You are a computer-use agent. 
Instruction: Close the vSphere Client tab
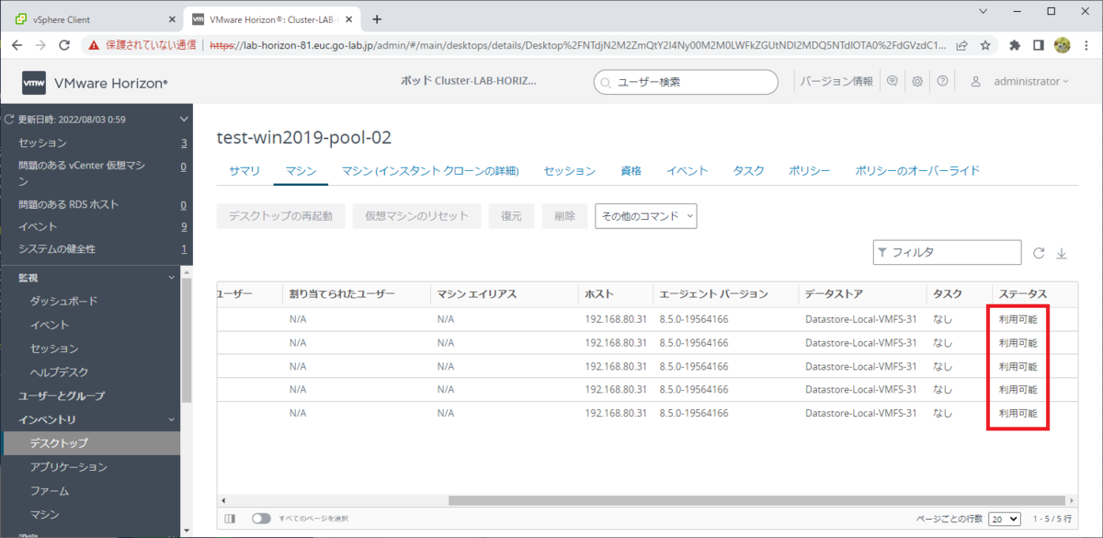coord(173,19)
